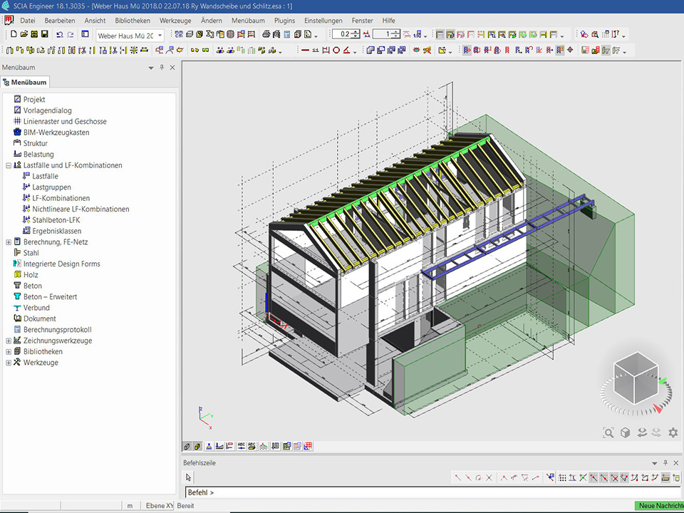Select the Holz item in the menu tree
This screenshot has width=684, height=513.
coord(31,275)
